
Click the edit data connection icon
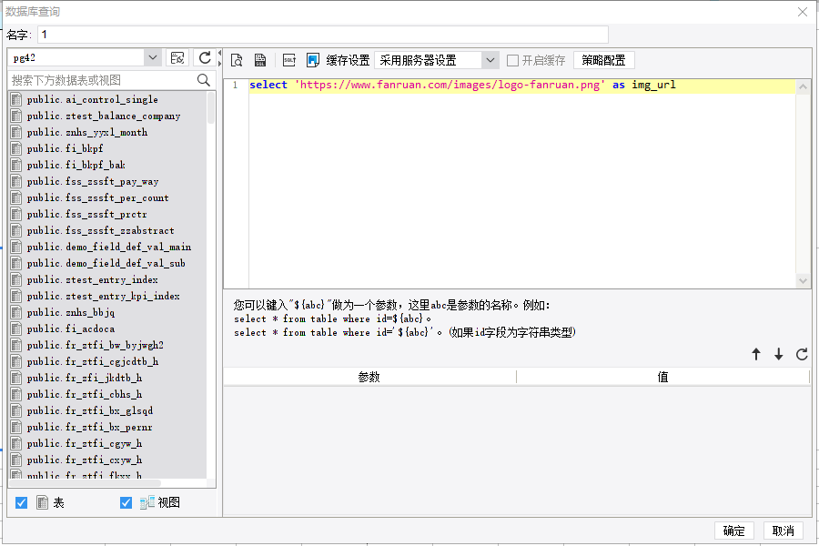tap(178, 57)
